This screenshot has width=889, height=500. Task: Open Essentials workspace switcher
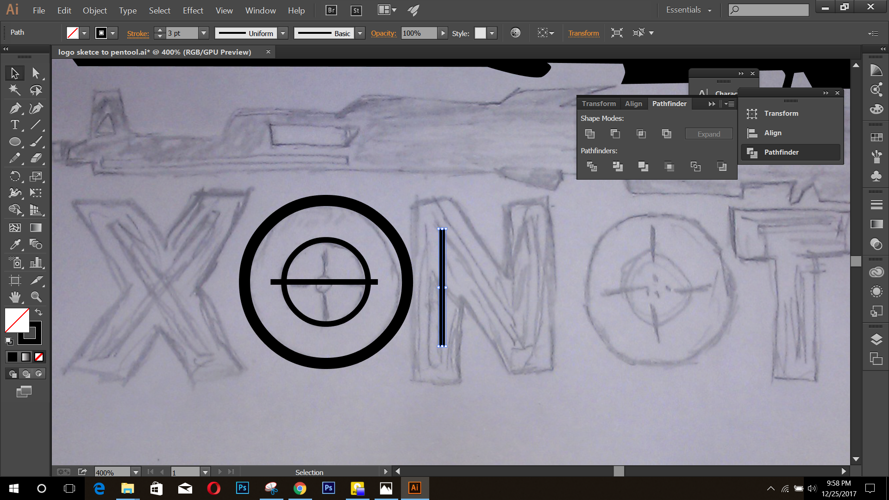(689, 10)
